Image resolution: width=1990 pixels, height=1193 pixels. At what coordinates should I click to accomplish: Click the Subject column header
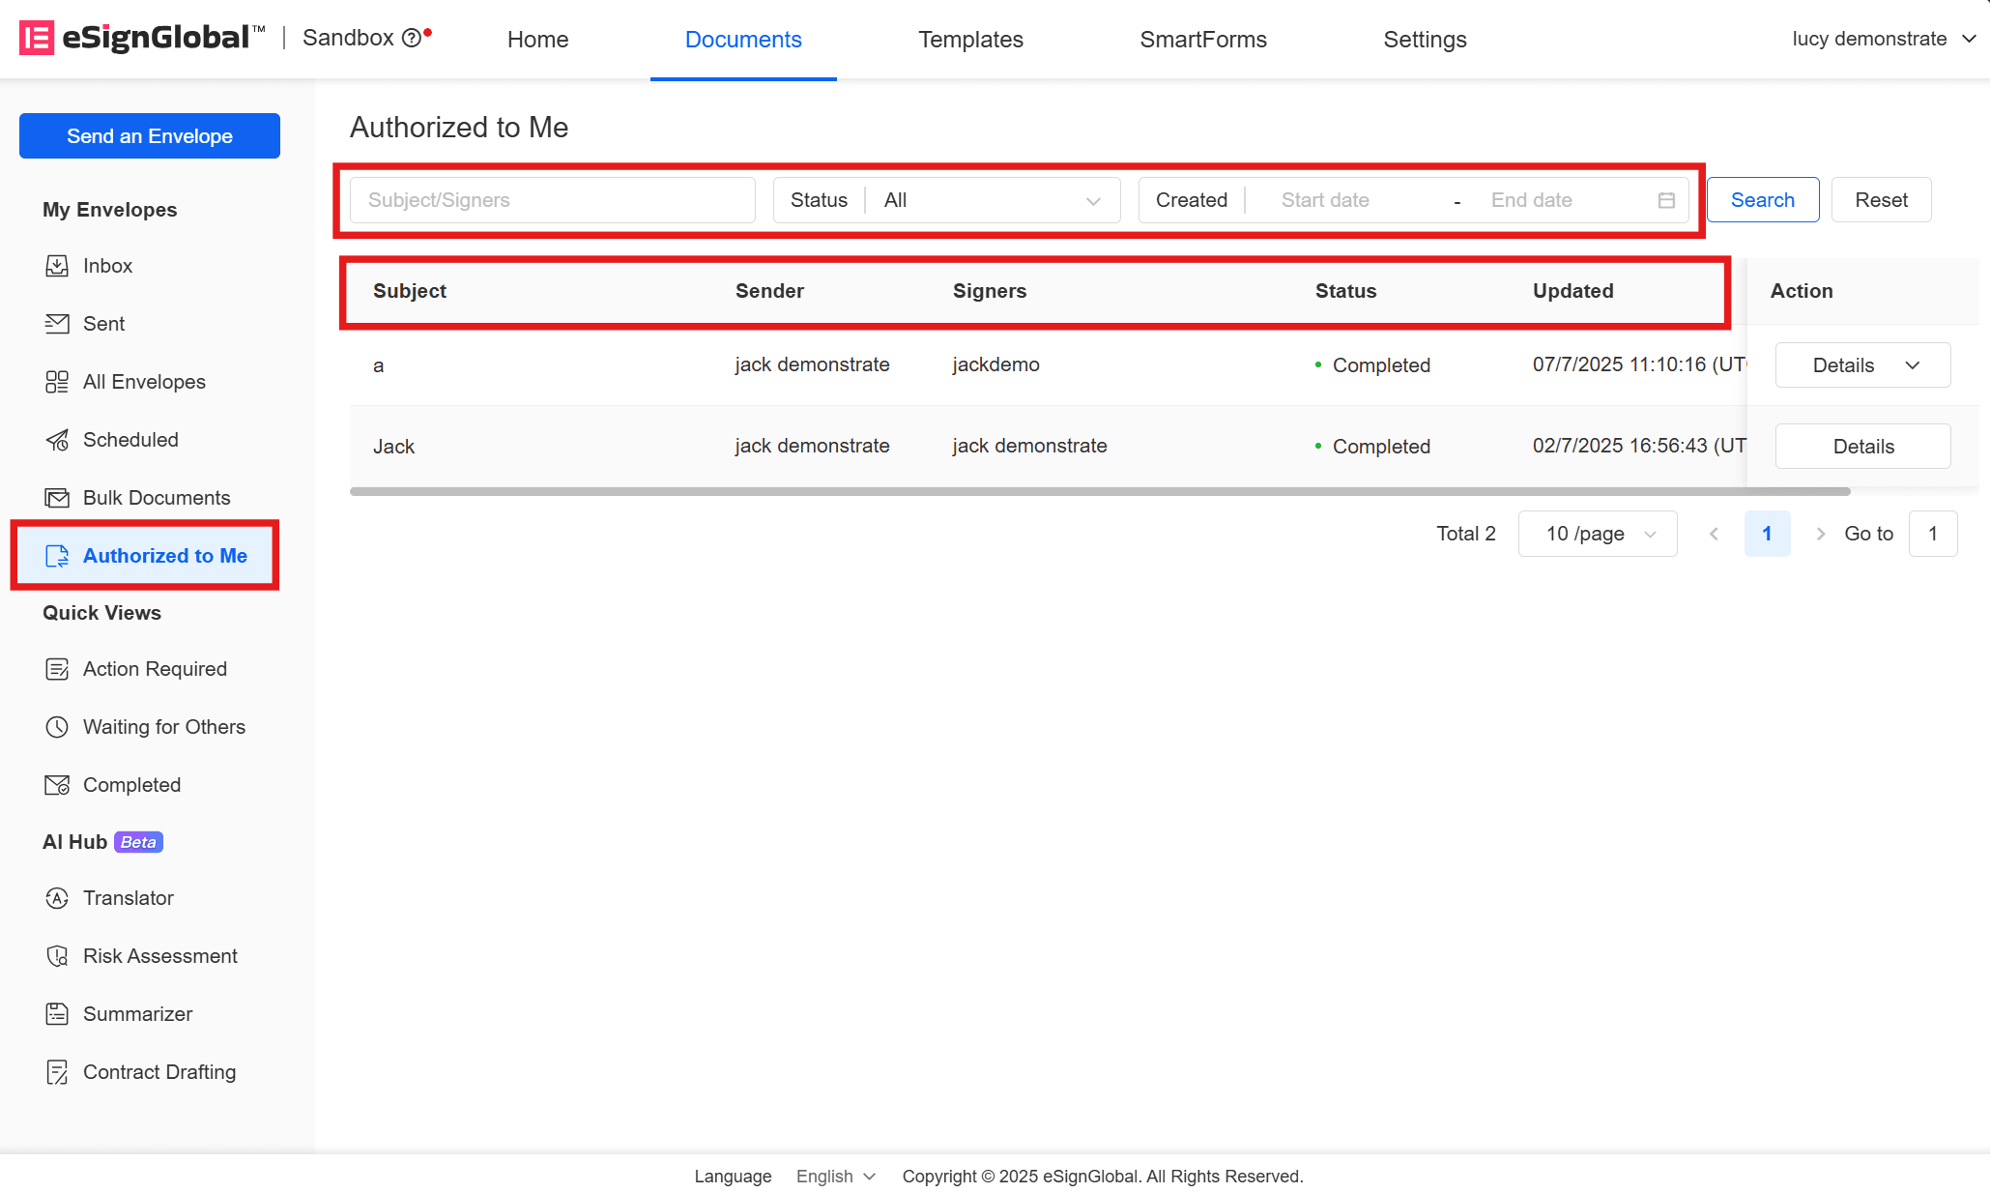(410, 291)
